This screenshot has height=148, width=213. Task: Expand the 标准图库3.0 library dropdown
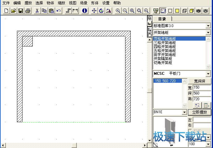[x=208, y=26]
